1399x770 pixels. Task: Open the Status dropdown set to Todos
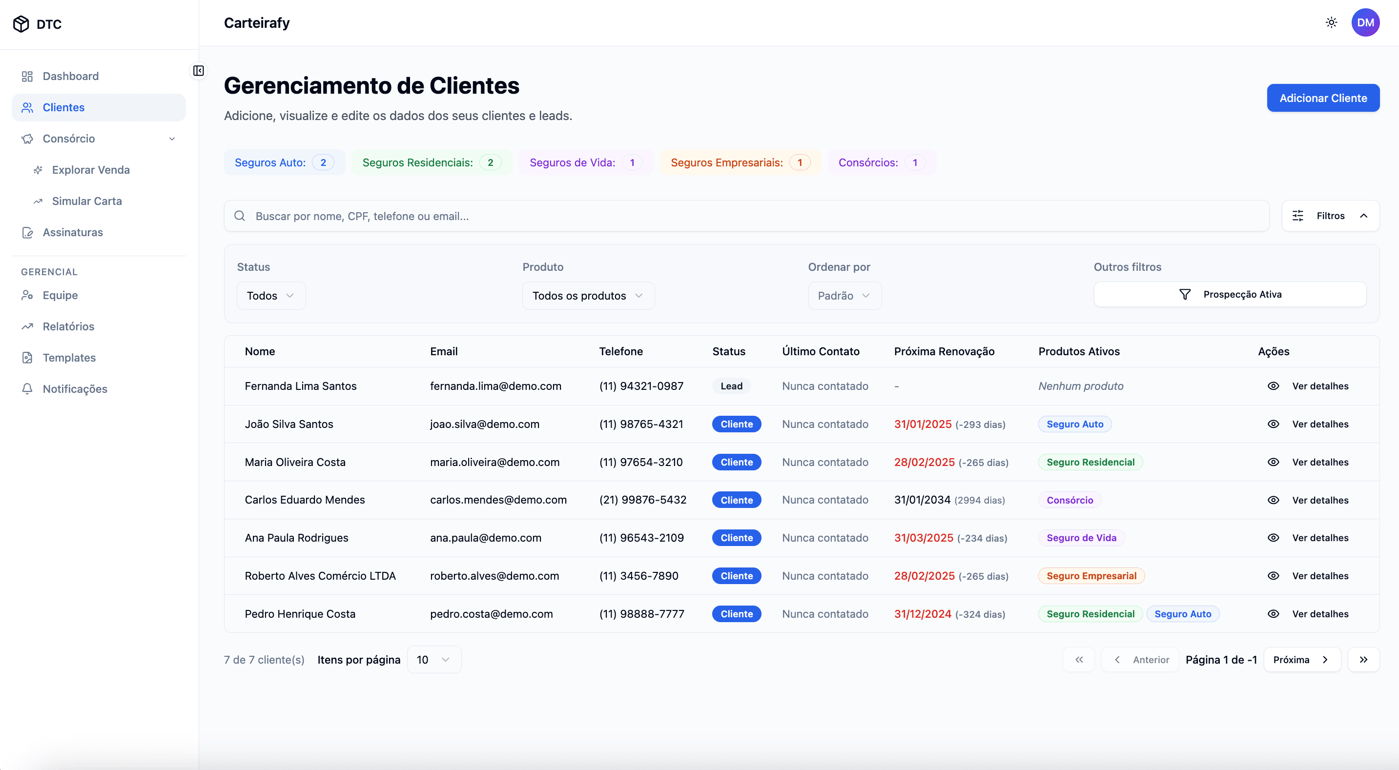(x=270, y=295)
